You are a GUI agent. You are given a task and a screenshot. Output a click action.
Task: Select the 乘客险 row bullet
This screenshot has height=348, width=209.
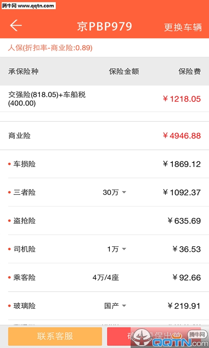[x=9, y=278]
